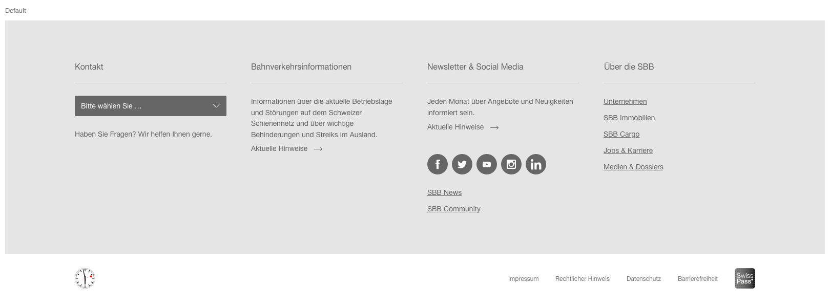
Task: Click arrow next to Bahnverkehr Aktuelle Hinweise
Action: point(318,149)
